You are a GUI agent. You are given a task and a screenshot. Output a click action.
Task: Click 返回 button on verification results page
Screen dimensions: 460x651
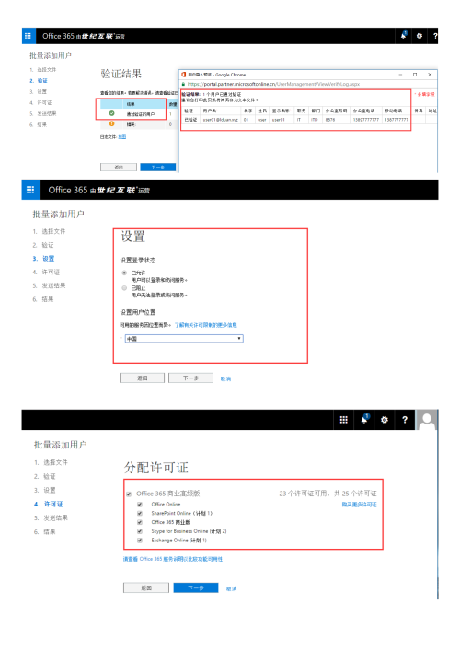pos(119,167)
